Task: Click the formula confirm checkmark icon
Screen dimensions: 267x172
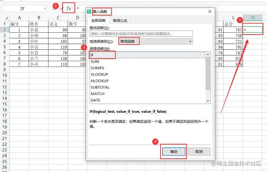Action: 61,8
